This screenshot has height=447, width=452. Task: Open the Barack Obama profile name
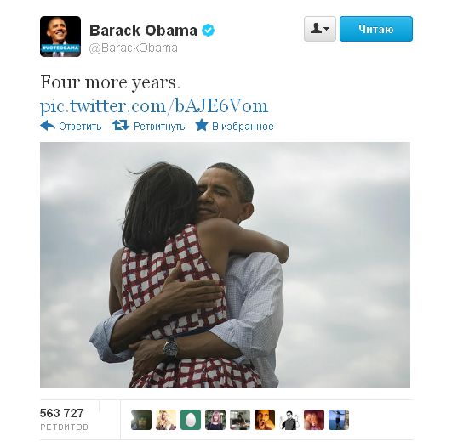tap(143, 31)
